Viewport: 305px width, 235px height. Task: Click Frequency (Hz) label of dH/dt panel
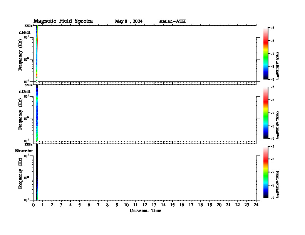(20, 55)
